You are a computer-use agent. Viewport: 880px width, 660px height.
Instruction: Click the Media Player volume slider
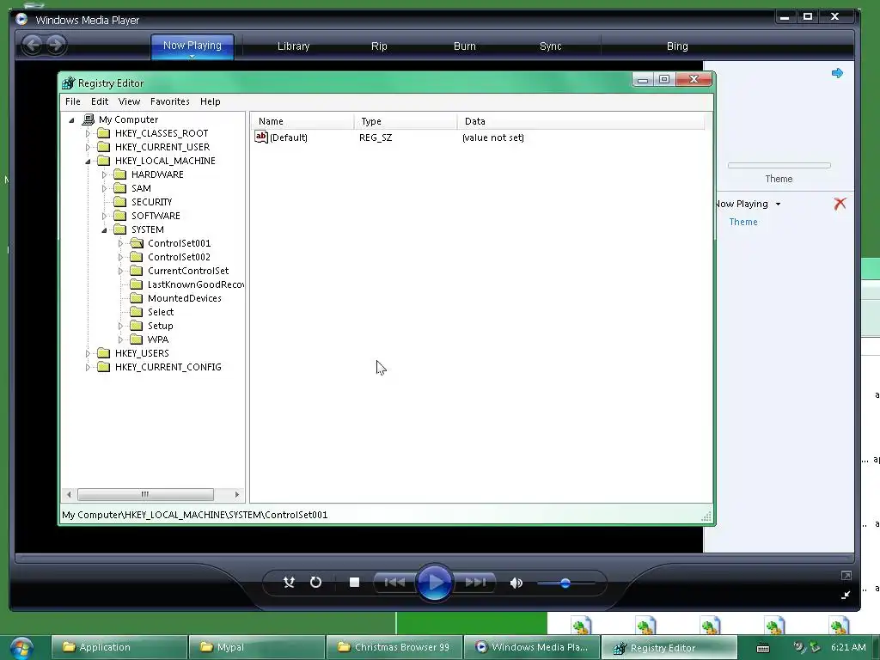coord(565,584)
